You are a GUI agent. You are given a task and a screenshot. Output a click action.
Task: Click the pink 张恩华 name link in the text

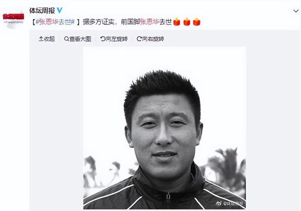click(x=150, y=22)
